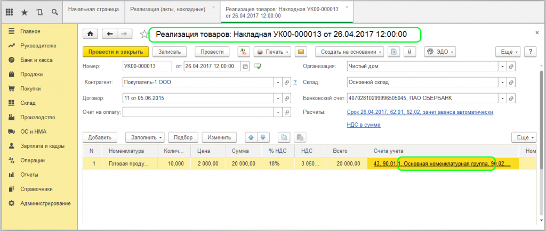Open the ЭДО dropdown menu
Image resolution: width=546 pixels, height=231 pixels.
point(440,52)
